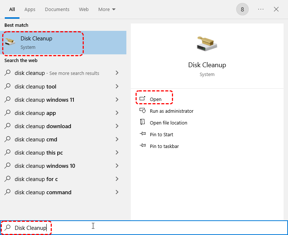288x235 pixels.
Task: Select 'disk cleanup - See more search results'
Action: coord(57,73)
